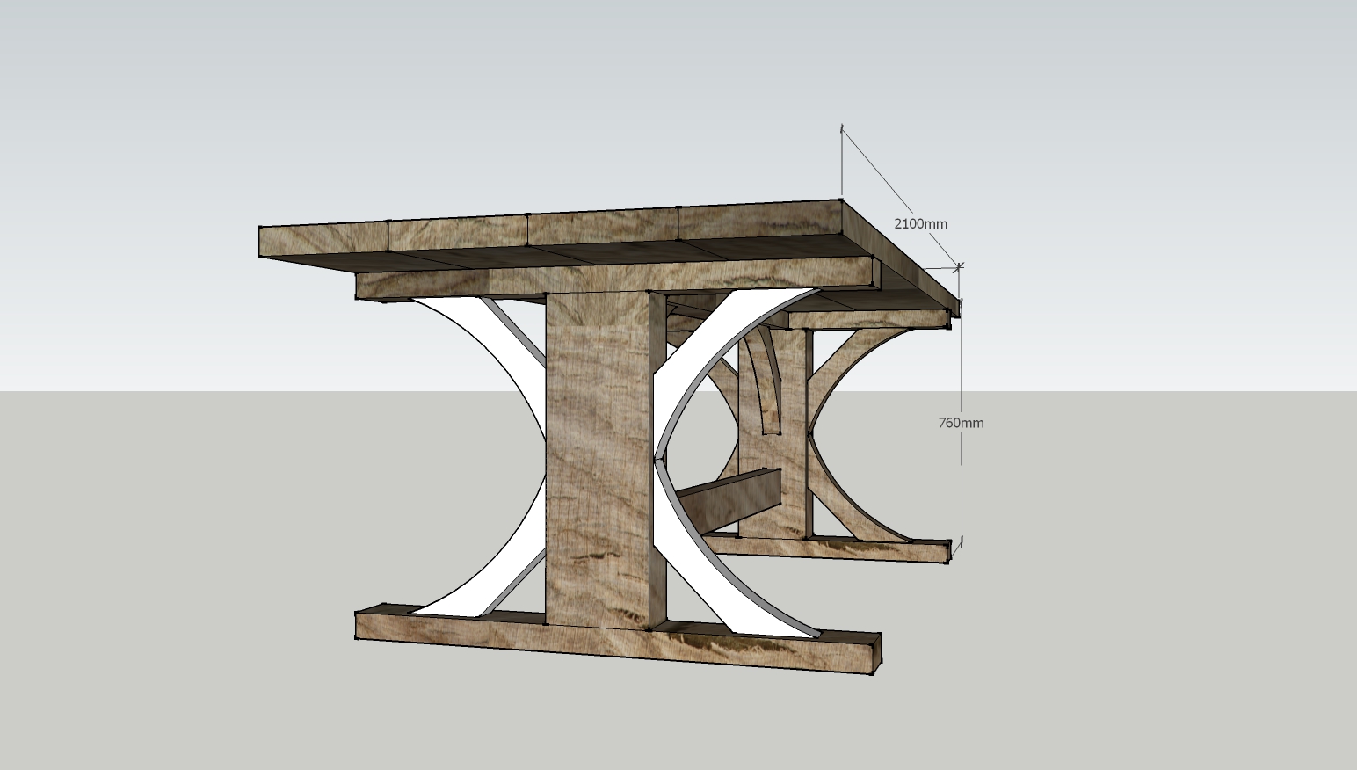Click the top support rail under the tabletop
The width and height of the screenshot is (1357, 770).
439,286
